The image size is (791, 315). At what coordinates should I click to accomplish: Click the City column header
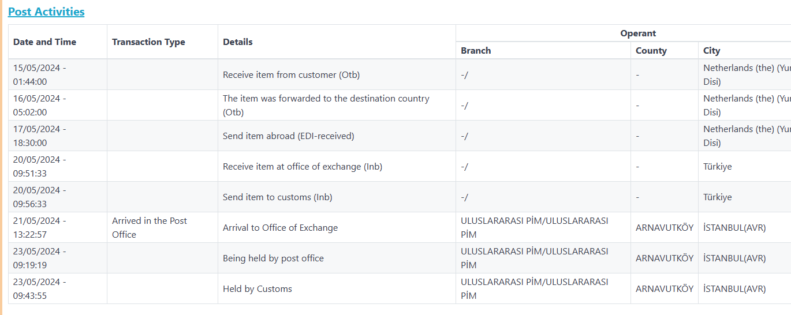(x=711, y=51)
